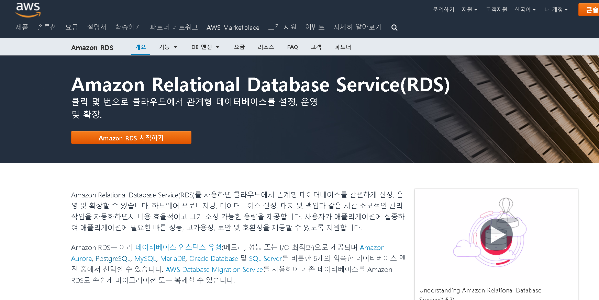Expand 한국어 language dropdown
Viewport: 599px width, 300px height.
(525, 10)
